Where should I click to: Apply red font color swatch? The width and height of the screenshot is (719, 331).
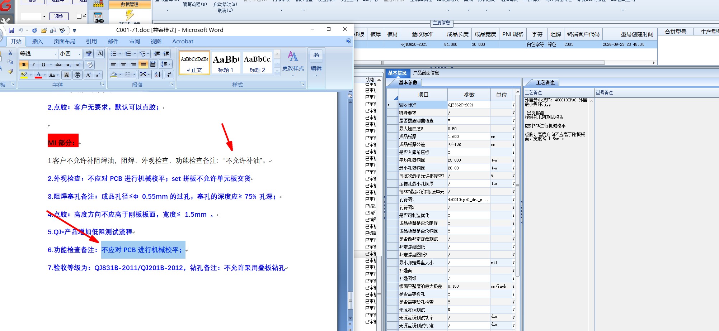(x=38, y=75)
